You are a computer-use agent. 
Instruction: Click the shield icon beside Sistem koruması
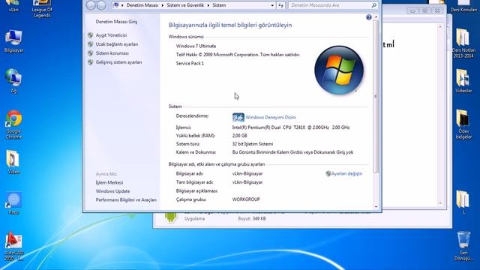tap(90, 53)
